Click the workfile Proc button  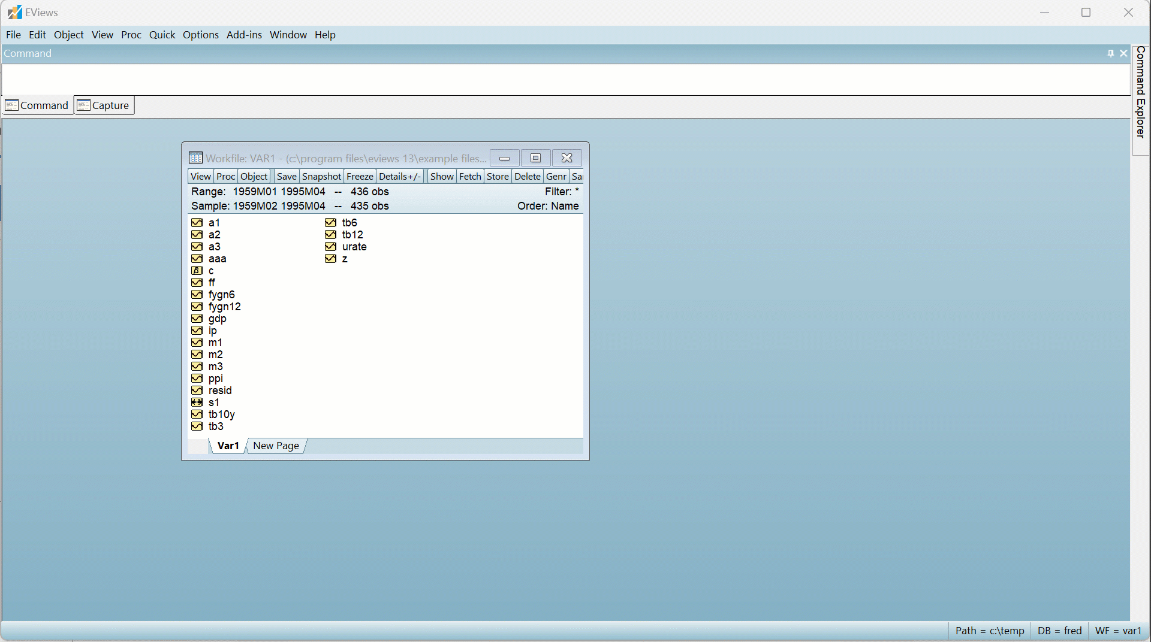[225, 176]
